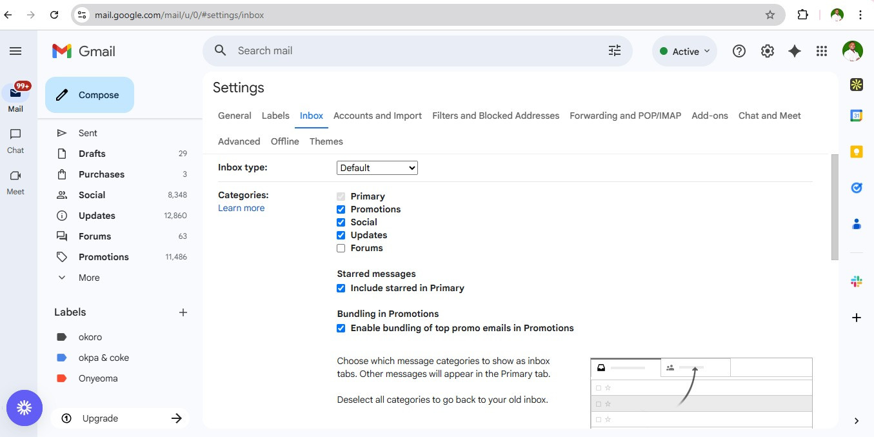Open Mail from the left rail
874x437 pixels.
(x=15, y=97)
